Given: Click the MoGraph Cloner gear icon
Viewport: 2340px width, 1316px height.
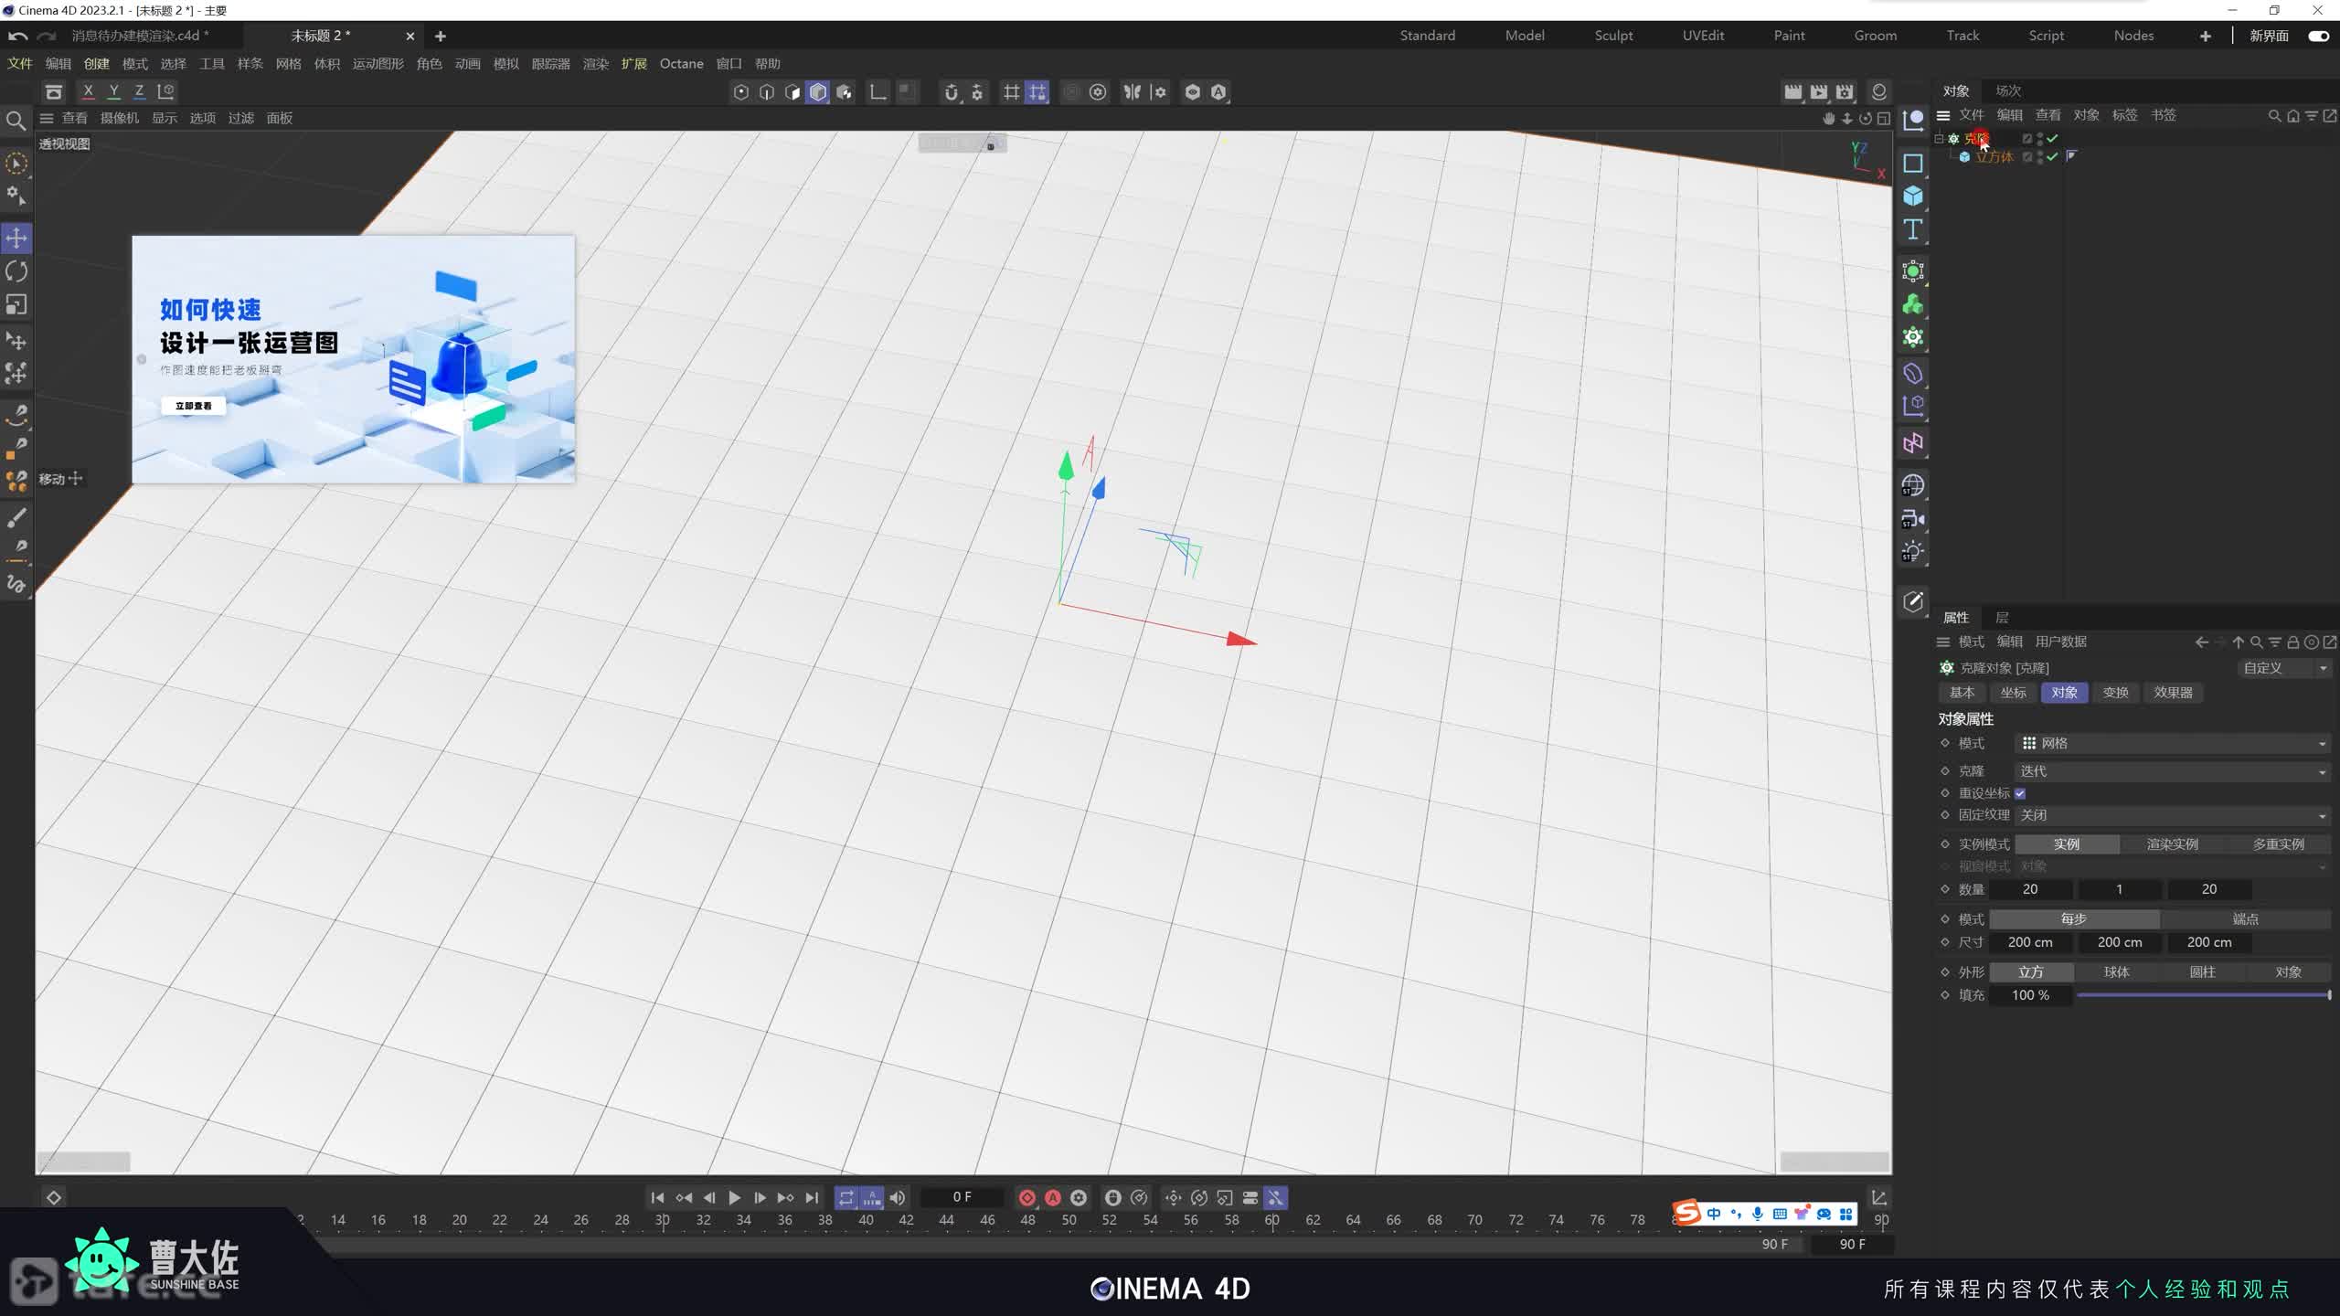Looking at the screenshot, I should (1912, 337).
